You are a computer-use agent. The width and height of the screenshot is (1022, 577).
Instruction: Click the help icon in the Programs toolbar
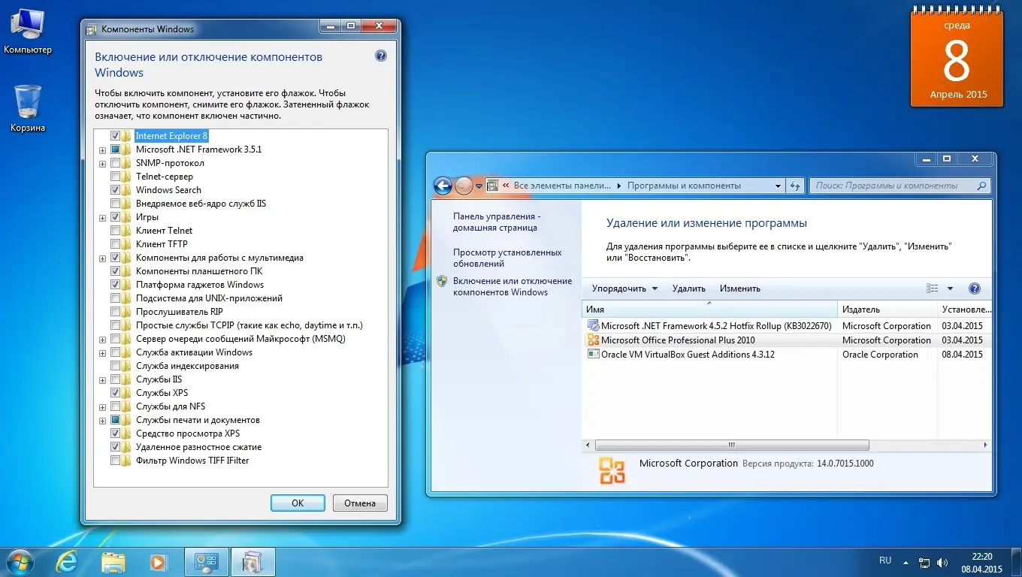click(975, 288)
